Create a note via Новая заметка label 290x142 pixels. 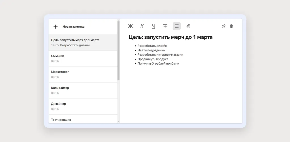pyautogui.click(x=73, y=27)
